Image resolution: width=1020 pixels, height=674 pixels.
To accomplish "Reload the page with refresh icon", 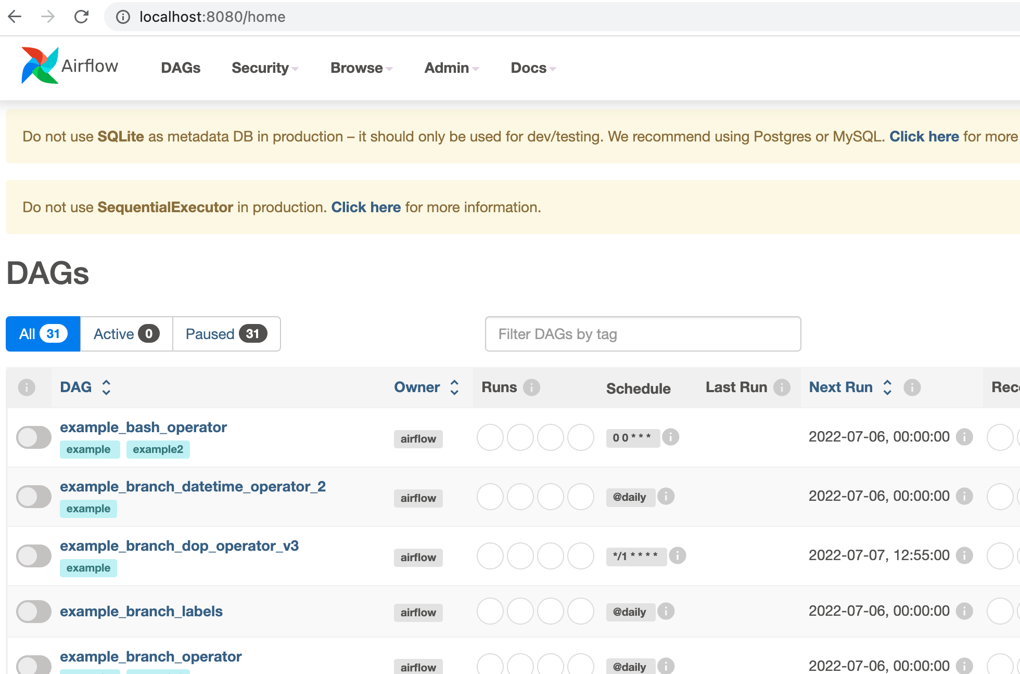I will coord(81,17).
